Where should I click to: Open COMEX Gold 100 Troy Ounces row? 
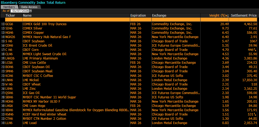tap(45, 24)
